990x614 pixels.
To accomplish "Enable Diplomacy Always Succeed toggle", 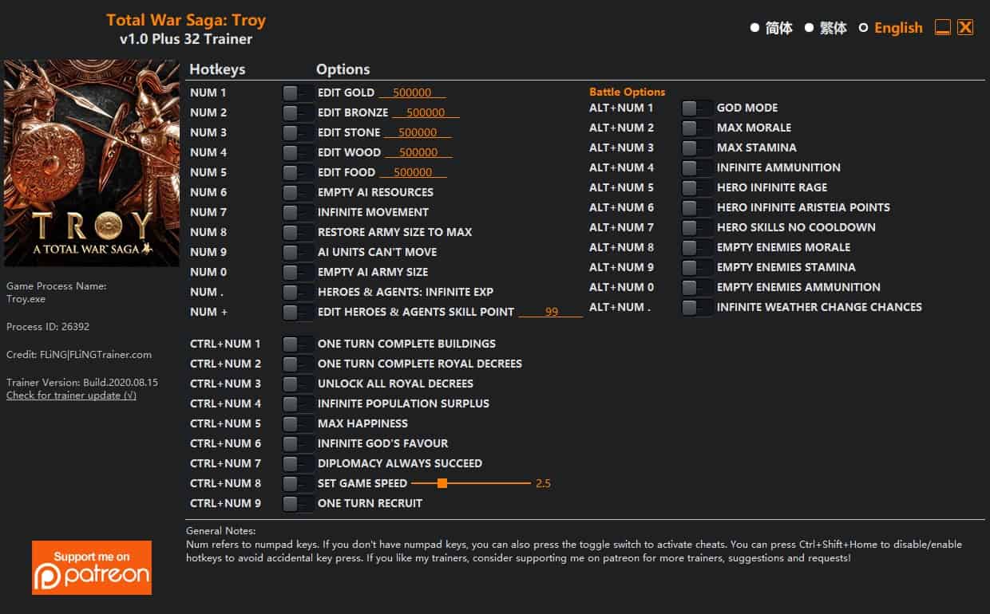I will coord(298,463).
